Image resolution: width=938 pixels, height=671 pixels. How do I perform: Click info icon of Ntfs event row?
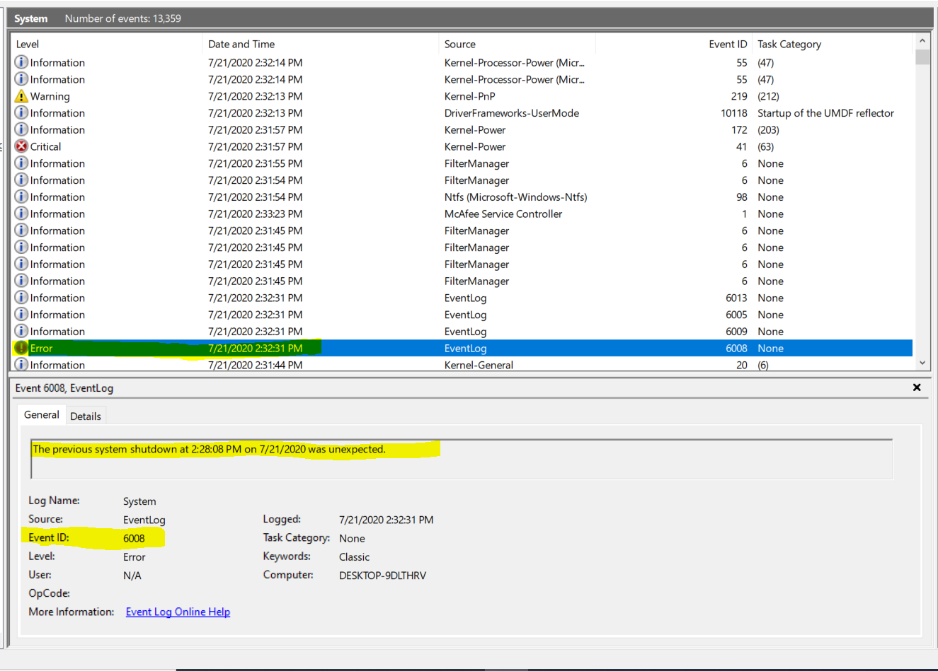click(21, 197)
